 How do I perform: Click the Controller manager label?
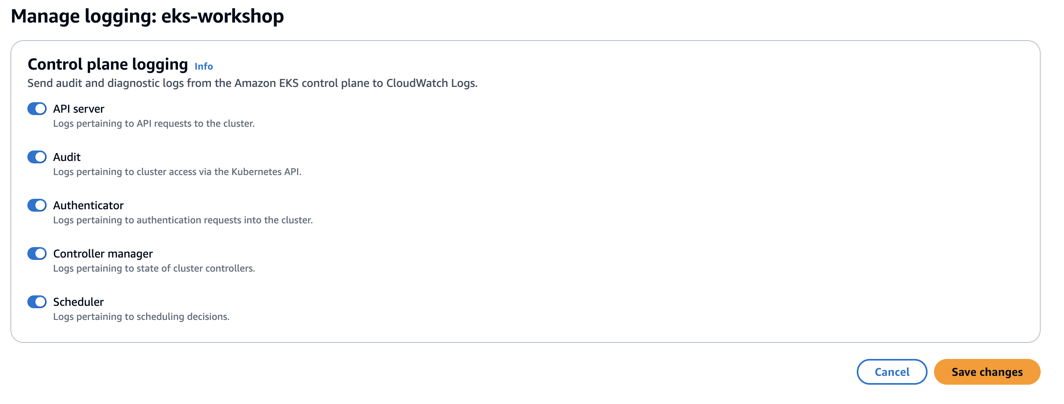point(103,254)
